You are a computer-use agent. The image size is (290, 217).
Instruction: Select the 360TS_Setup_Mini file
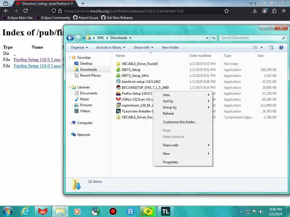(x=135, y=76)
